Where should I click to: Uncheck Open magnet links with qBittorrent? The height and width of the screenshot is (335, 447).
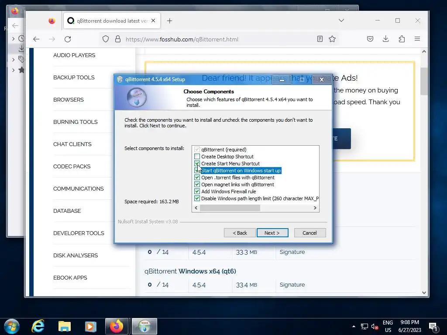pos(197,185)
